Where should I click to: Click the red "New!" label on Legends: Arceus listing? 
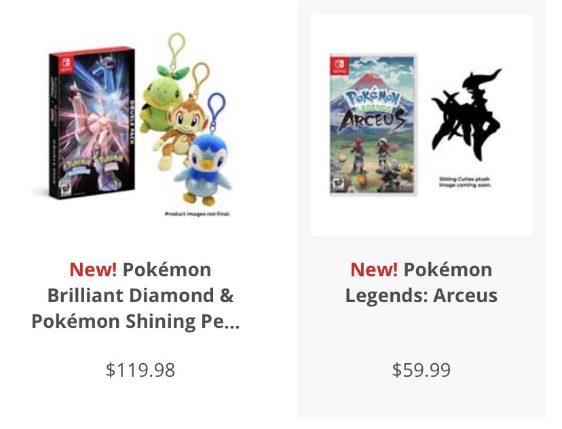pos(374,269)
